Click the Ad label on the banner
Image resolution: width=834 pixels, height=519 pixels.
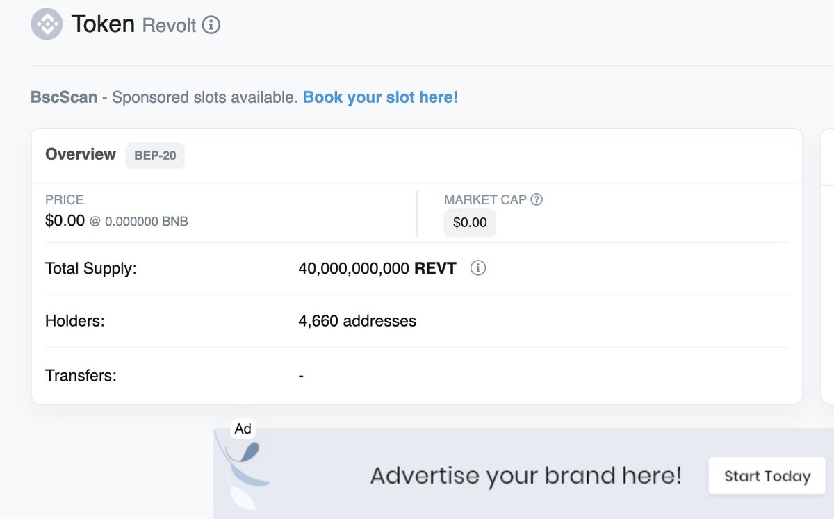242,429
